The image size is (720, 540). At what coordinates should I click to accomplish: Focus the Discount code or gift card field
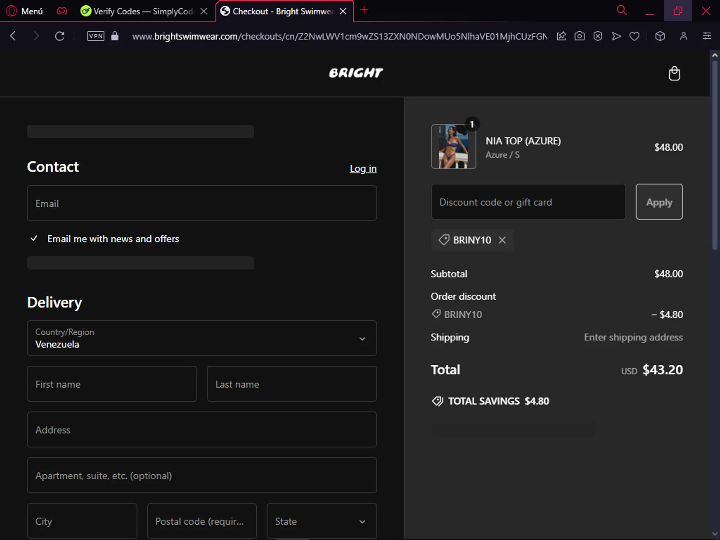(x=528, y=202)
